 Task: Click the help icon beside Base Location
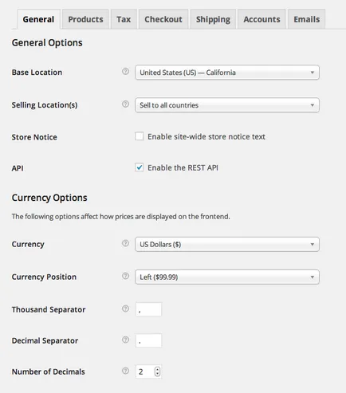coord(125,72)
